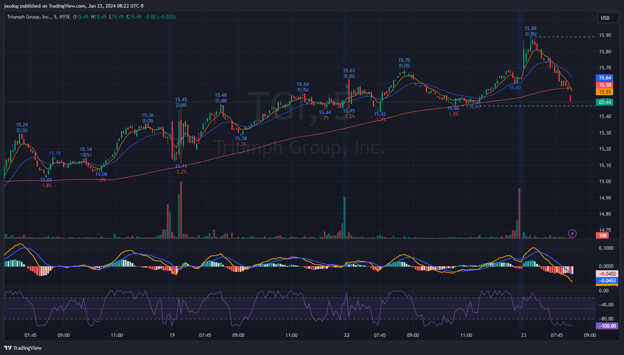Screen dimensions: 624x355
Task: Click the green 02:44 countdown label
Action: (605, 102)
